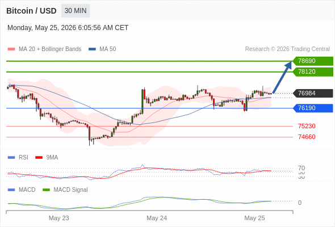Click the 76984 current price tag

click(x=313, y=93)
